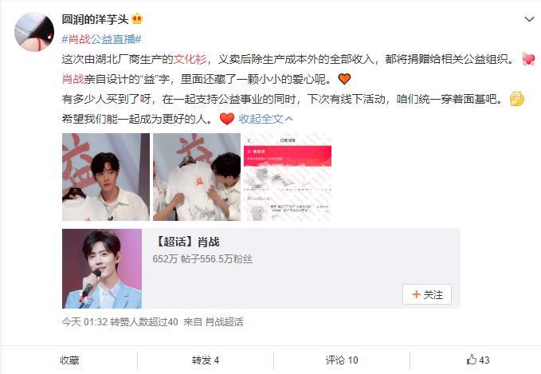The height and width of the screenshot is (374, 541).
Task: Click the red heart emoji before 收起全文
Action: [227, 119]
